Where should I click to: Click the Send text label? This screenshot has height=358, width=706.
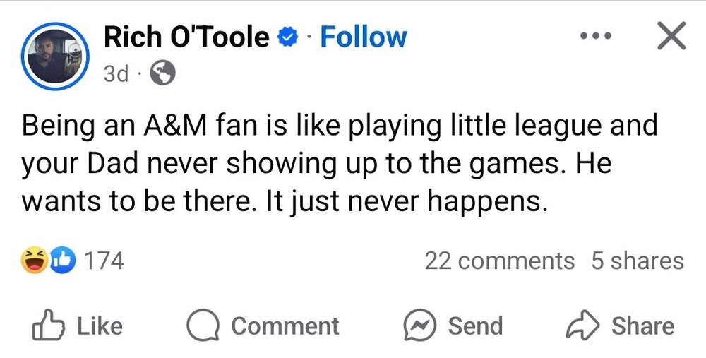point(475,326)
